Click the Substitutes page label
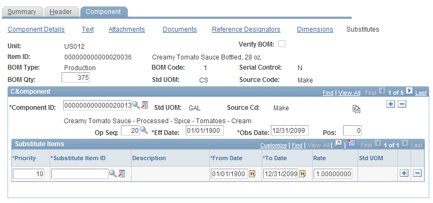This screenshot has height=203, width=433. coord(363,29)
